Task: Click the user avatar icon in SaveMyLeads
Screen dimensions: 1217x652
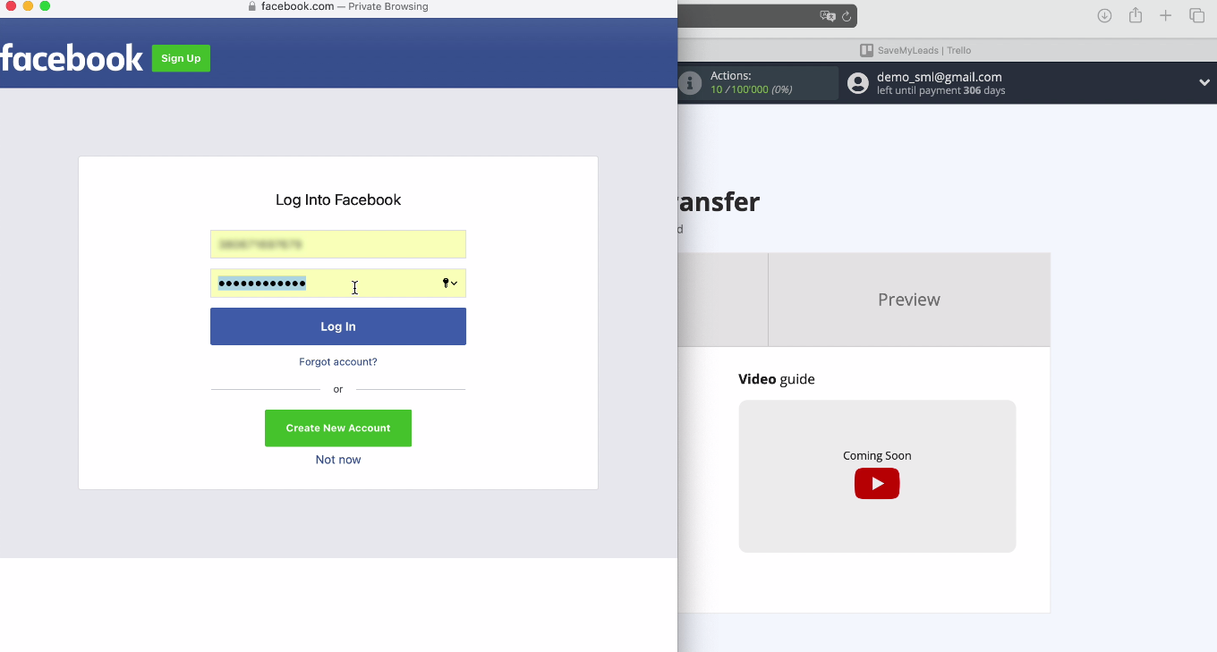Action: [858, 83]
